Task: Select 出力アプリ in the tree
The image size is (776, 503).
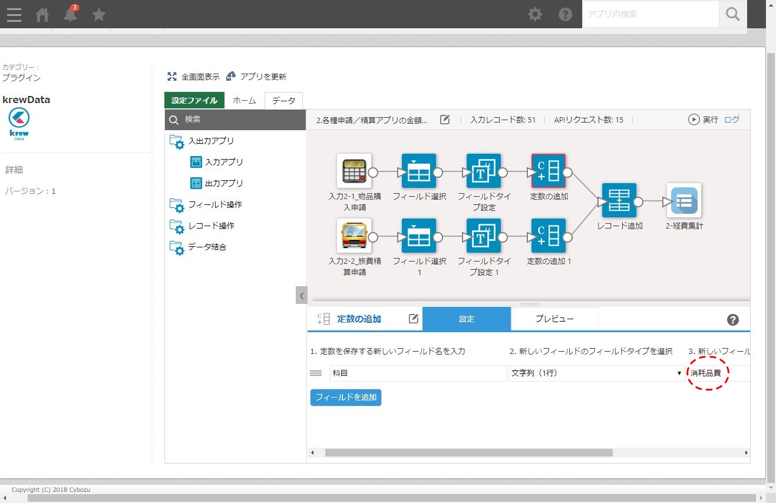Action: (x=217, y=183)
